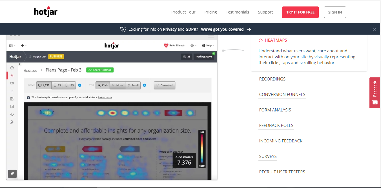Viewport: 381px width, 188px height.
Task: Select RECRUIT USER TESTERS feature
Action: [x=282, y=172]
